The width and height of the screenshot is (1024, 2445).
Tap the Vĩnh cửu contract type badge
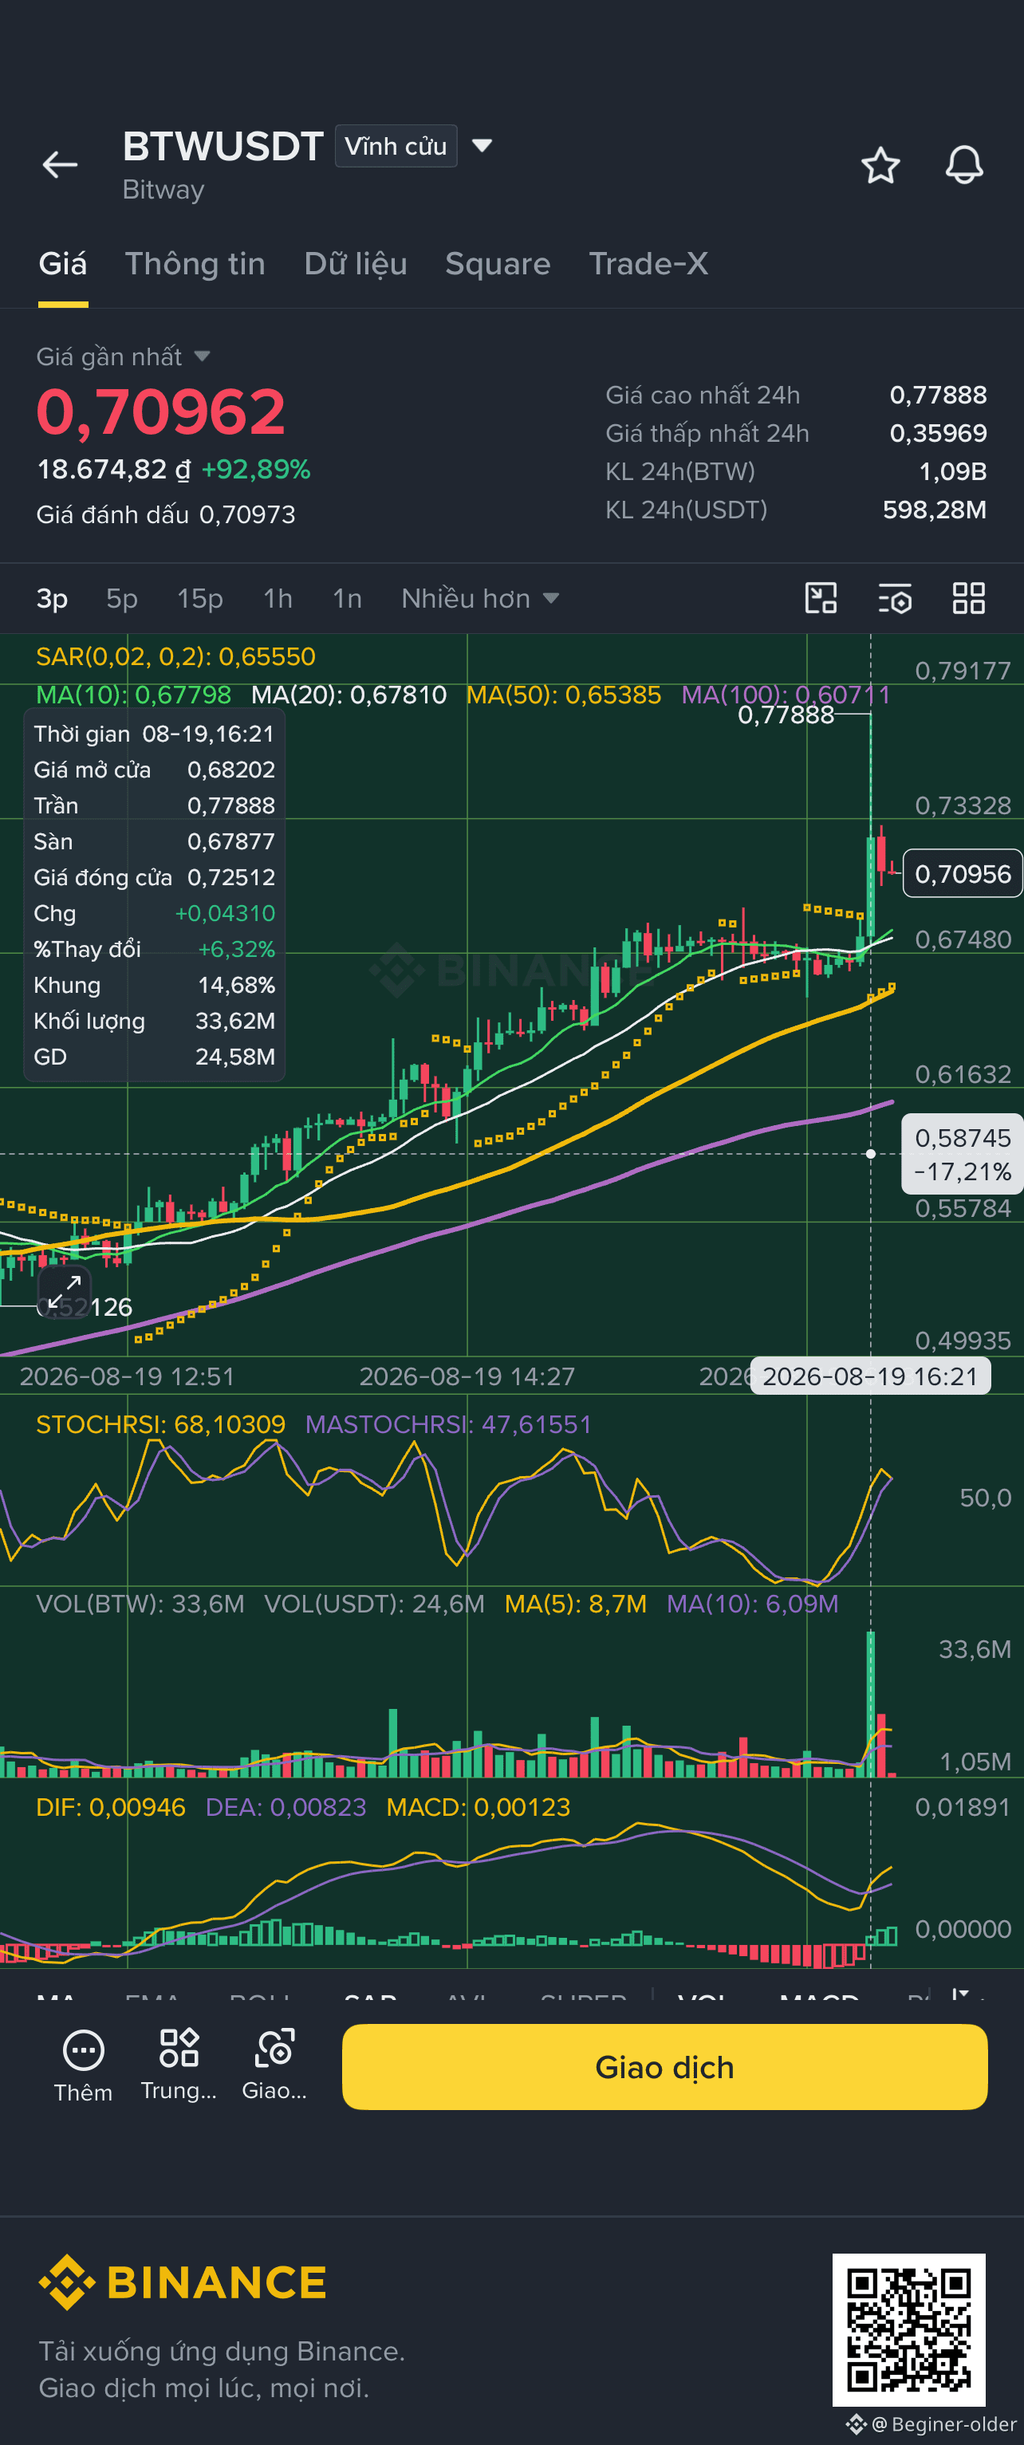pos(396,146)
